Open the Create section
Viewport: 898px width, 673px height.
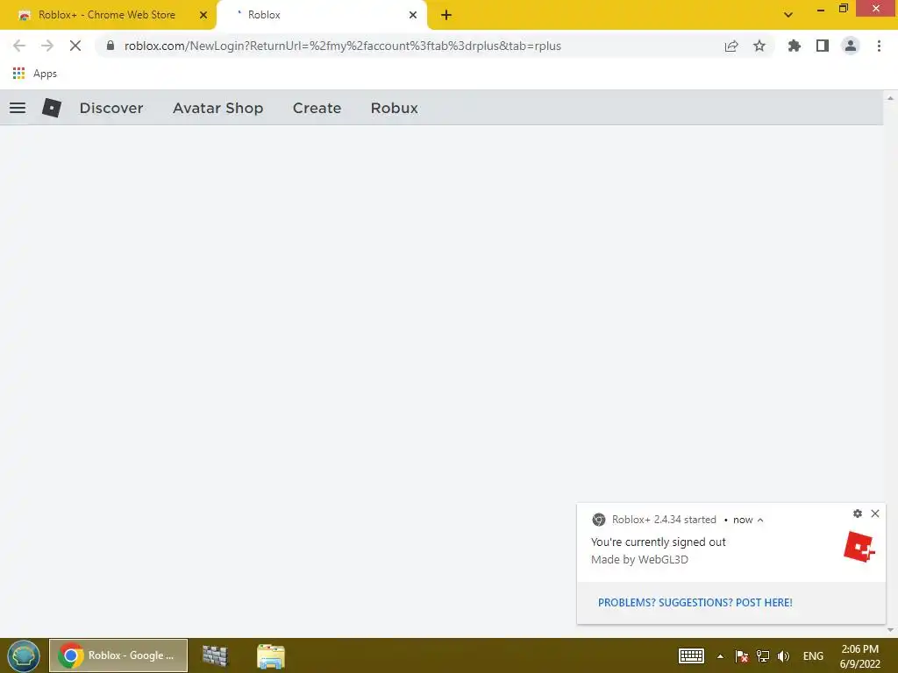pos(317,108)
